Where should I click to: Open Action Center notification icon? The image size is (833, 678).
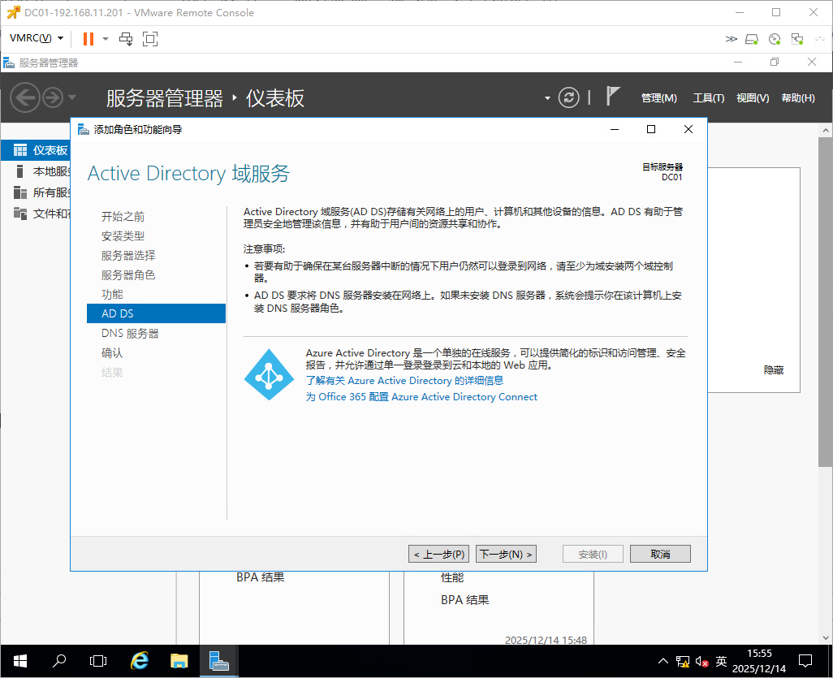805,661
